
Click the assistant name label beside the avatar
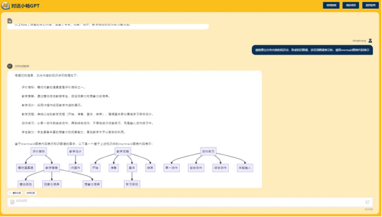click(x=22, y=66)
